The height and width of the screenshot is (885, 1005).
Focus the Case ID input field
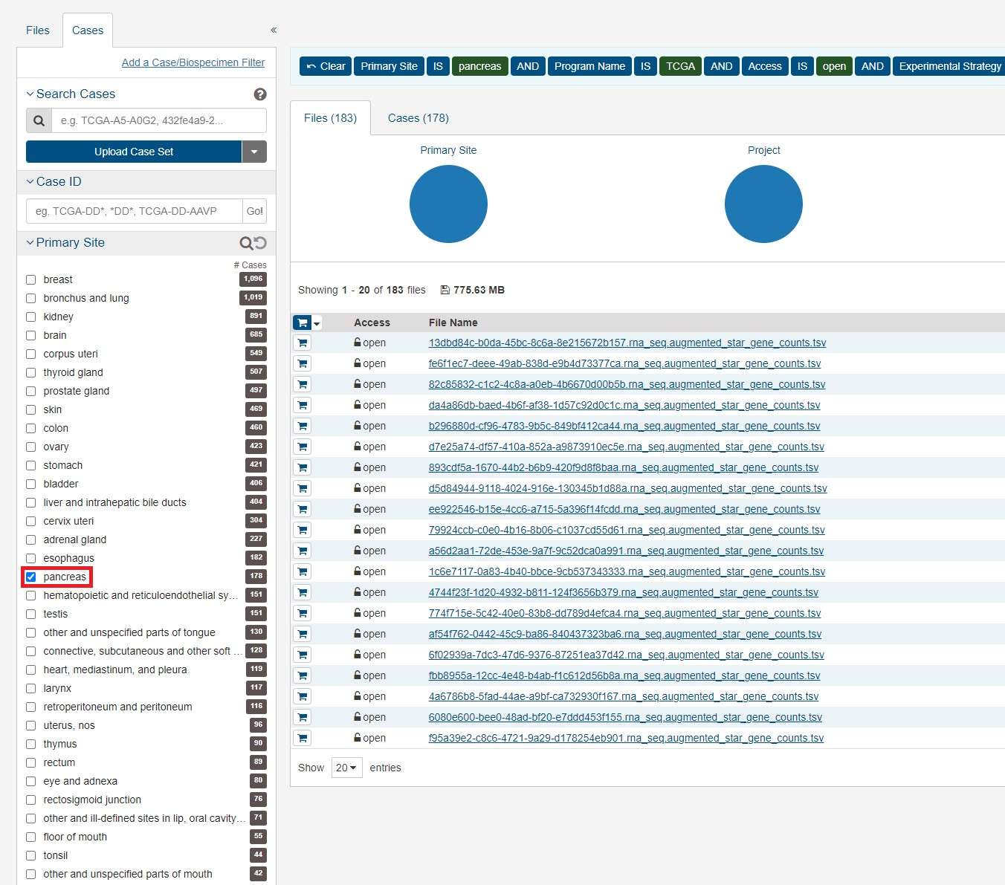point(135,211)
